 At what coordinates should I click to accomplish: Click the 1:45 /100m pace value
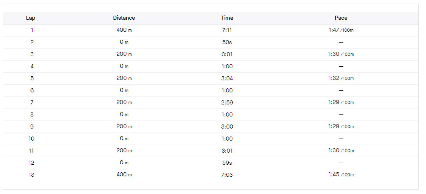pos(341,175)
